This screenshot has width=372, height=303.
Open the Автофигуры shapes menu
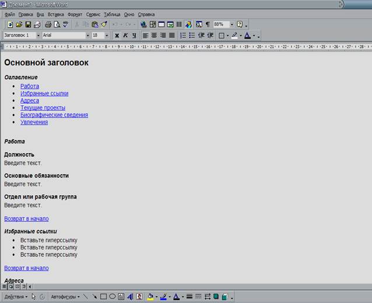click(x=65, y=297)
